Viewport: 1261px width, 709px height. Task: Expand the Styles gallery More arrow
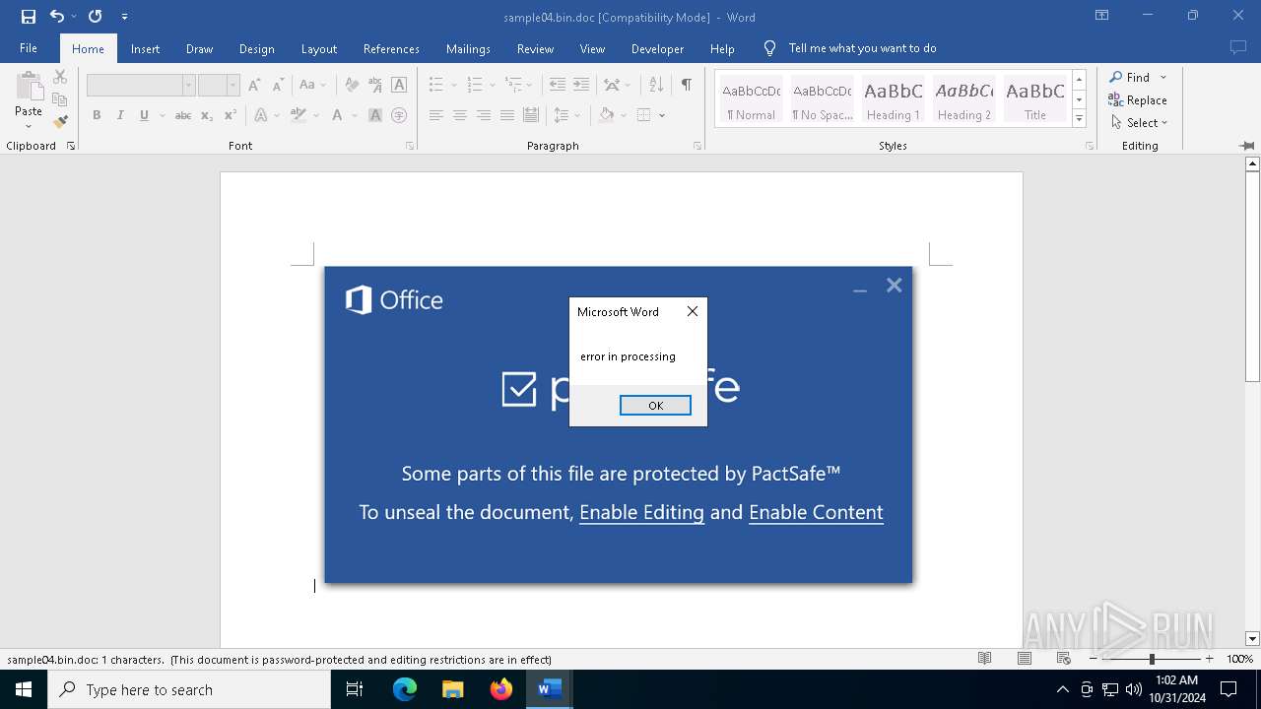[x=1079, y=118]
